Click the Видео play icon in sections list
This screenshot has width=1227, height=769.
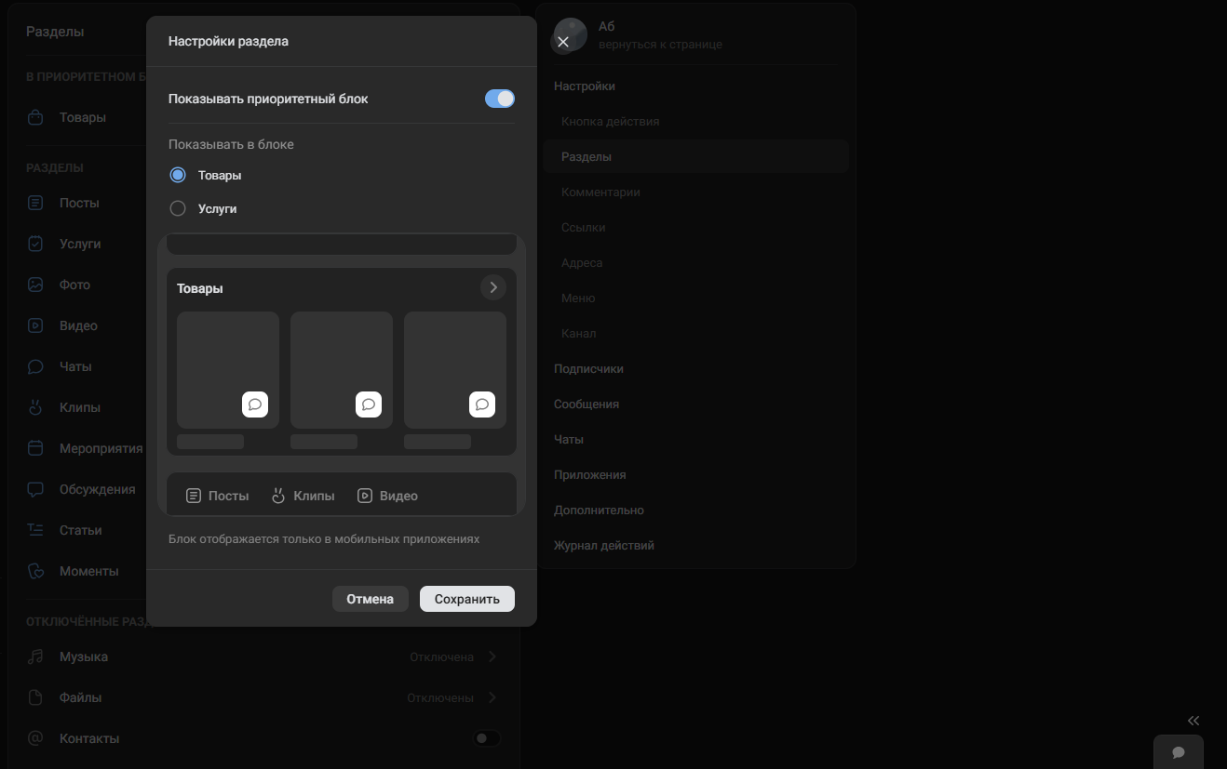click(35, 325)
